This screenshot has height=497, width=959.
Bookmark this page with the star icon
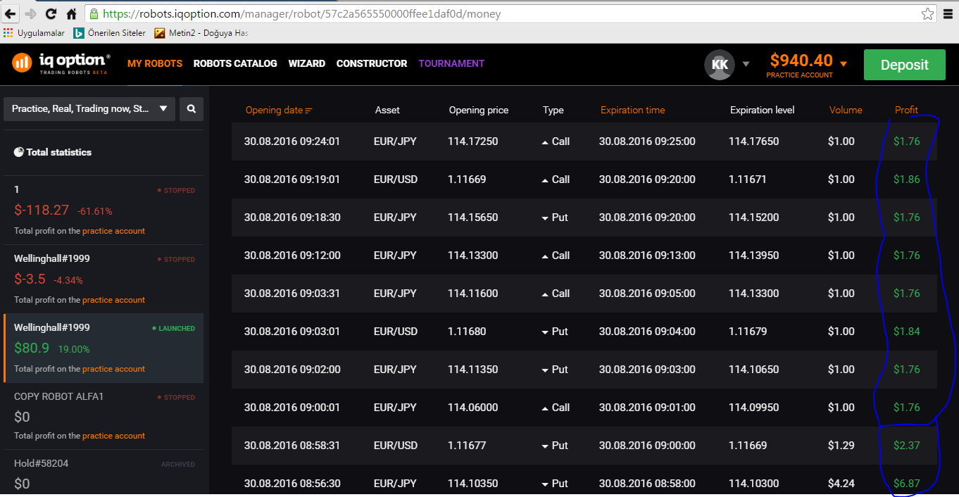pyautogui.click(x=928, y=13)
